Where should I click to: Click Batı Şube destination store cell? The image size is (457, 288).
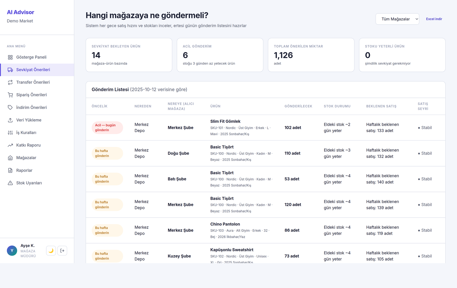coord(177,179)
